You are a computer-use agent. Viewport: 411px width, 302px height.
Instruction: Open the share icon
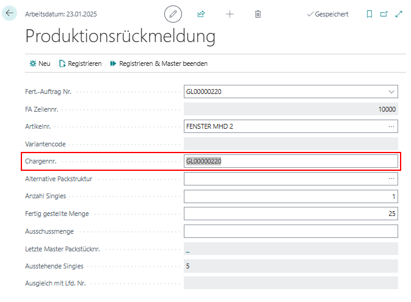(201, 13)
